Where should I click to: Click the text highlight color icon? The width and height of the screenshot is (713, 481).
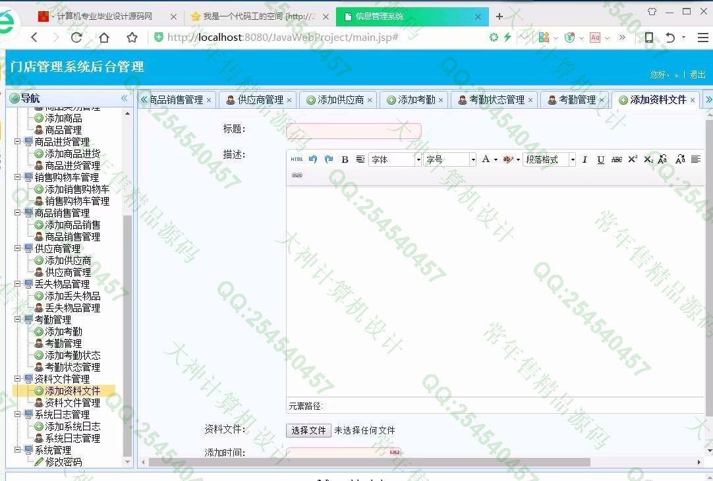507,159
